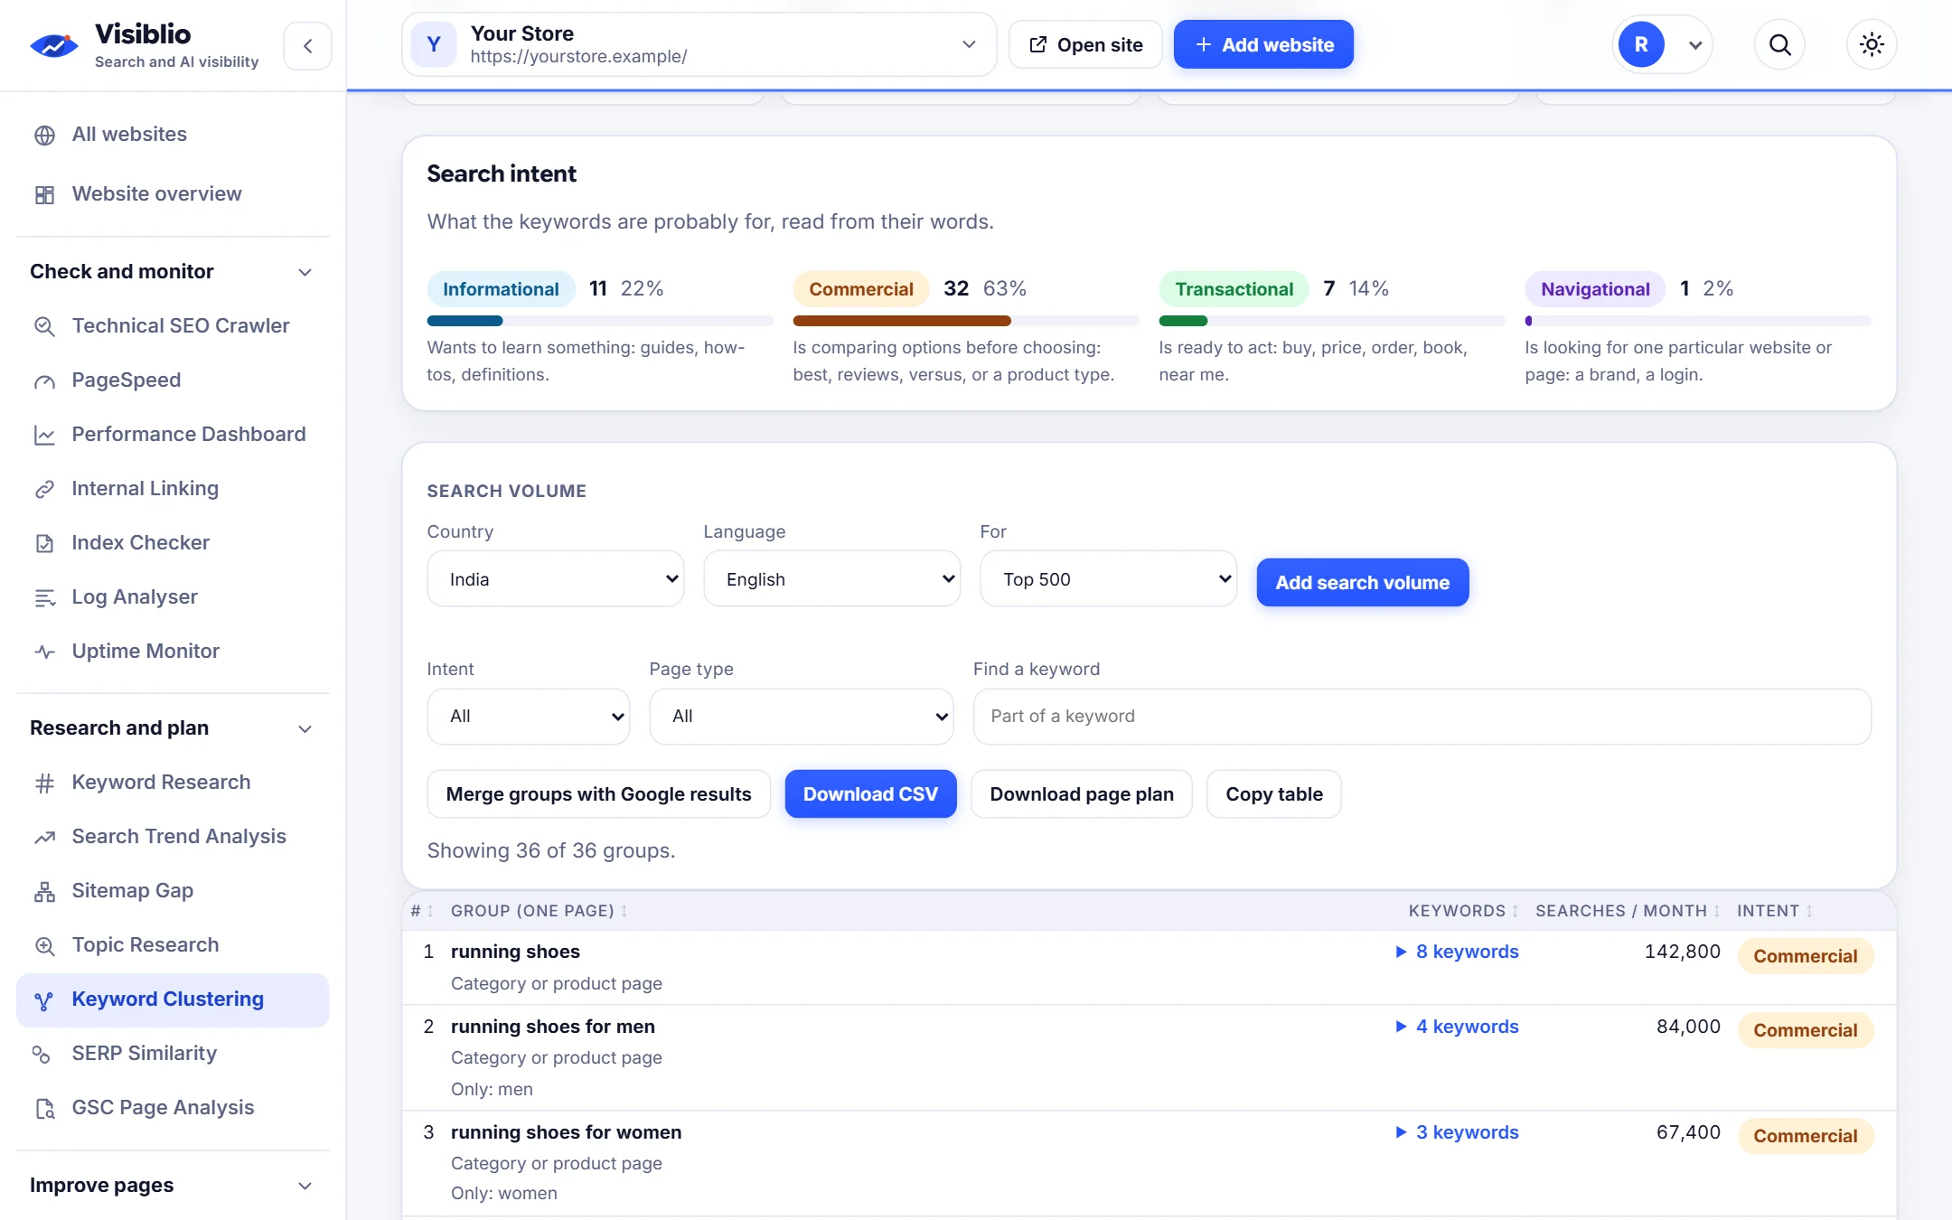Open the Page type filter dropdown
The width and height of the screenshot is (1952, 1220).
pos(801,717)
